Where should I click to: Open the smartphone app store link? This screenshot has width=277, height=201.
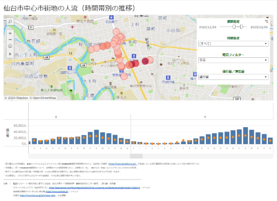pos(94,188)
